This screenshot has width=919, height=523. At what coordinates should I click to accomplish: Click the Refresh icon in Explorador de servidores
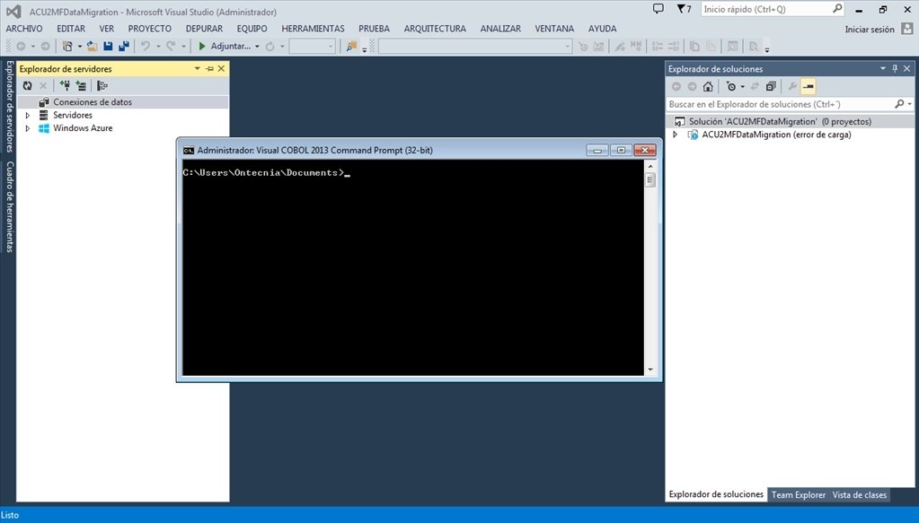[28, 86]
